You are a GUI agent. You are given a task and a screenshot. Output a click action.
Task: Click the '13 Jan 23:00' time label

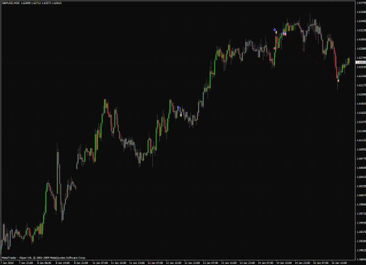click(247, 263)
